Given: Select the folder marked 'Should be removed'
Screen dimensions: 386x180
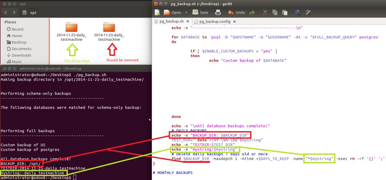Looking at the screenshot, I should click(x=109, y=31).
